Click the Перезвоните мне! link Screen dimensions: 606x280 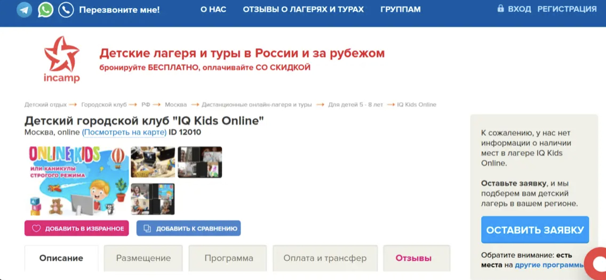(x=119, y=10)
